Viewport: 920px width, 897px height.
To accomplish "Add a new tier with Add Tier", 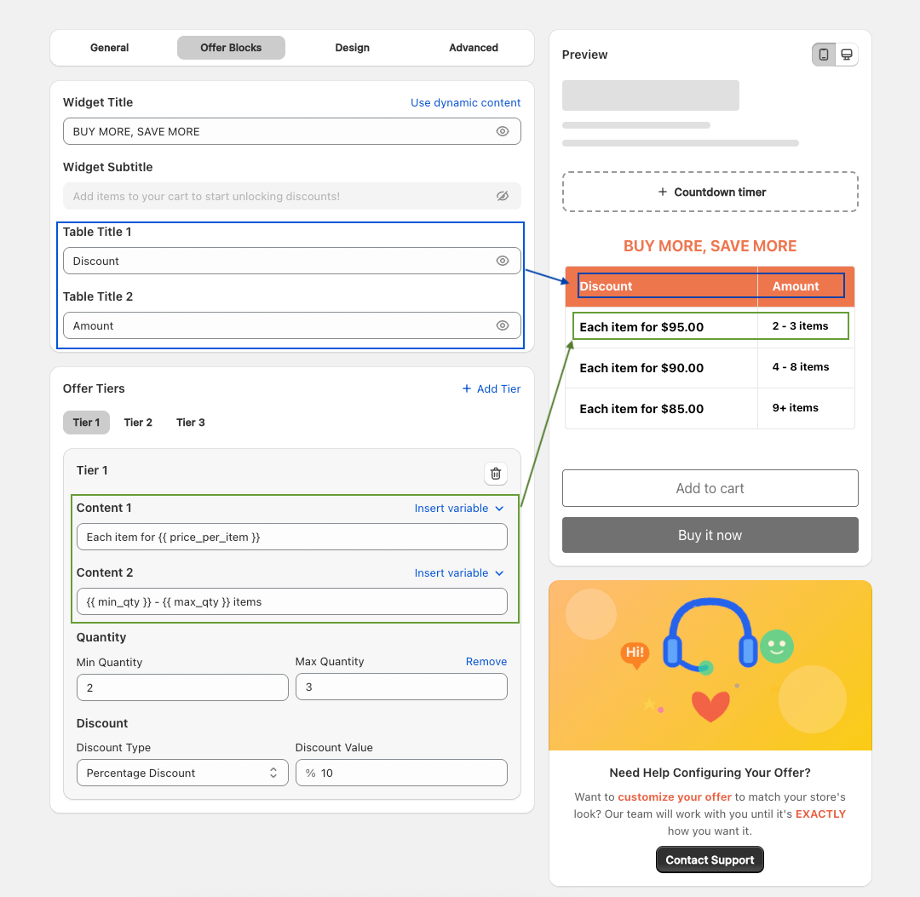I will (x=491, y=388).
